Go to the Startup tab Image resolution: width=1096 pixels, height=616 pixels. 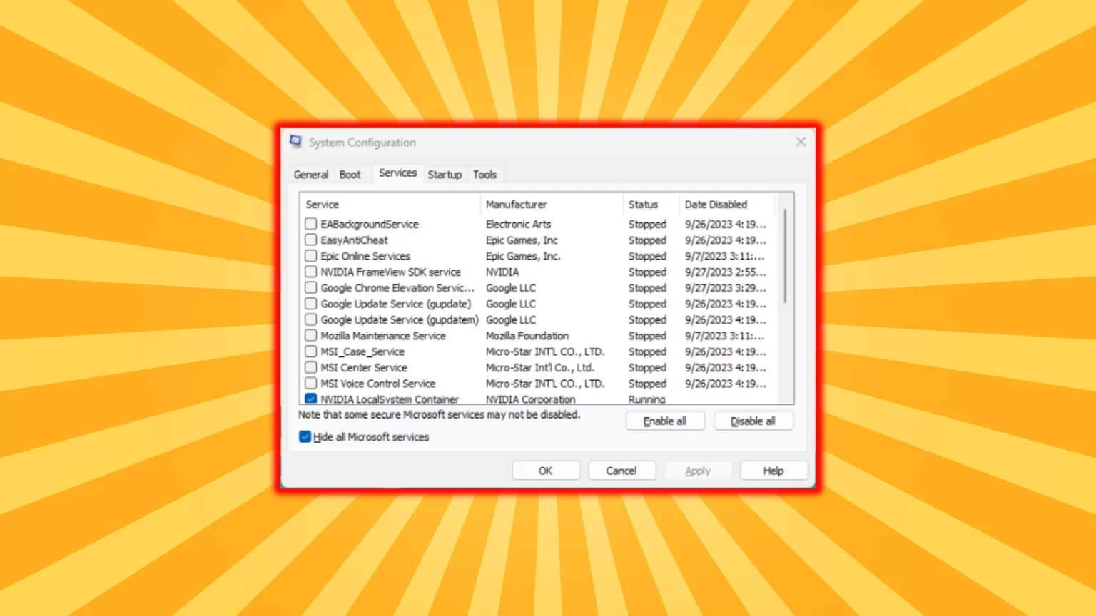tap(445, 174)
